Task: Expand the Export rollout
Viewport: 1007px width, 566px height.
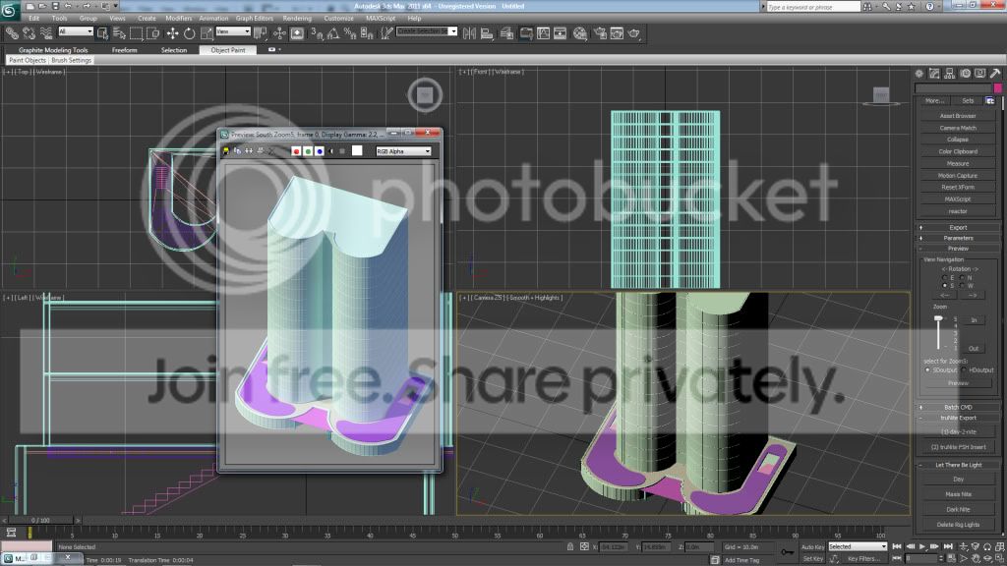Action: [x=958, y=227]
